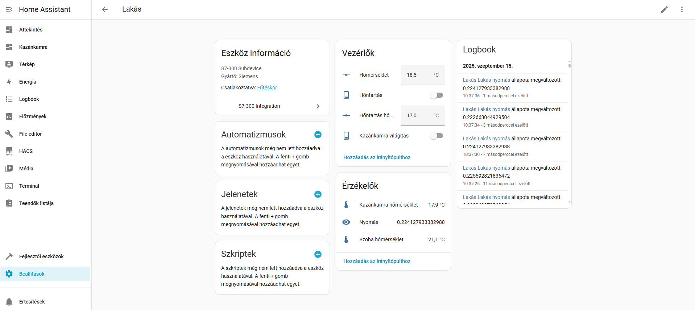Go to Fejlesztői eszközök

(41, 256)
